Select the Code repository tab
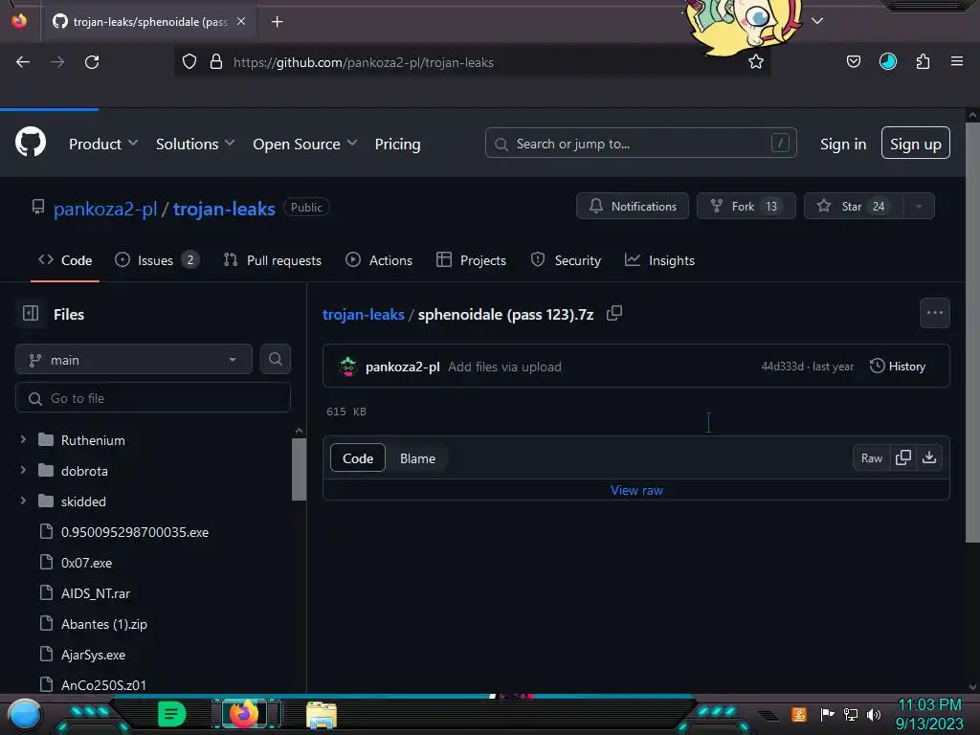This screenshot has width=980, height=735. point(65,260)
